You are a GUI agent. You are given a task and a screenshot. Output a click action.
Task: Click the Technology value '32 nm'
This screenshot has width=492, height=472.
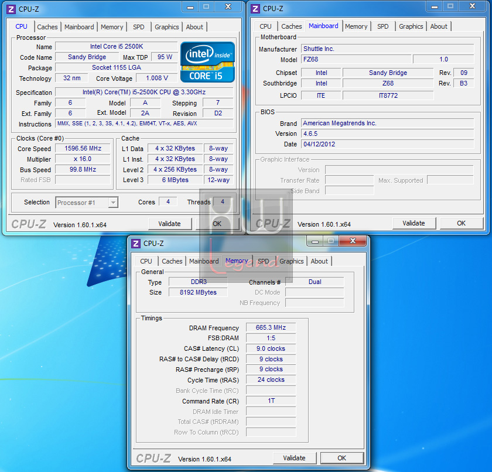coord(72,78)
